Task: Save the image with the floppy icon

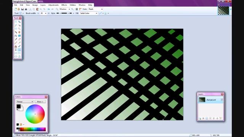Action: click(x=22, y=9)
